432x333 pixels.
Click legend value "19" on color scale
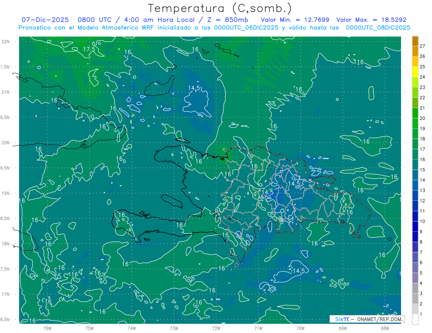pos(422,129)
